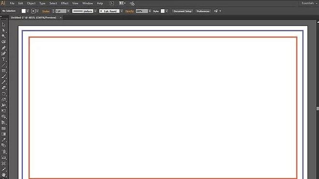Click the Document Setup button

pos(183,11)
